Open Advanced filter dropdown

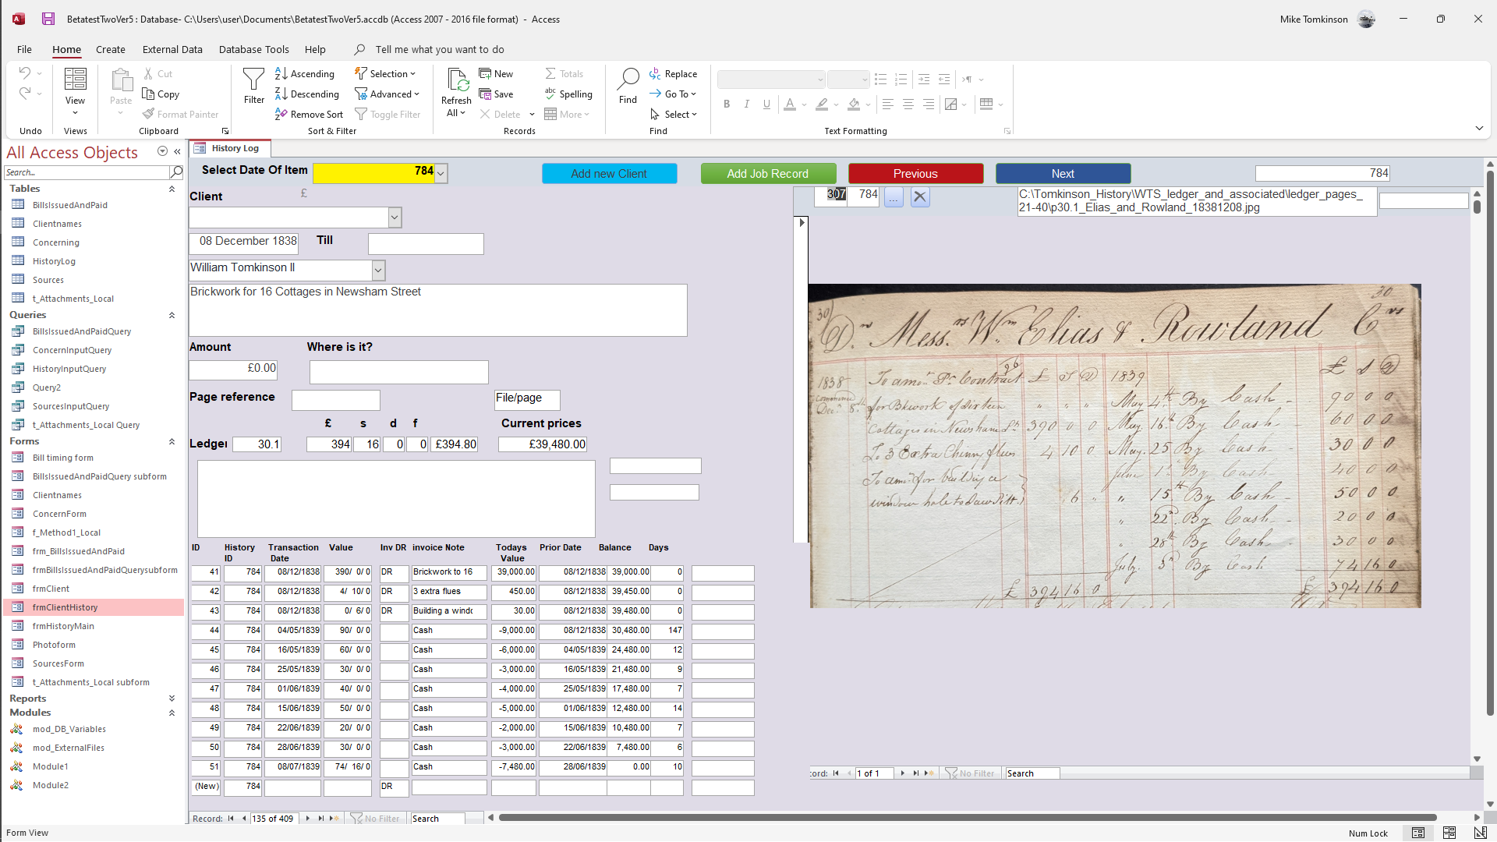click(388, 94)
